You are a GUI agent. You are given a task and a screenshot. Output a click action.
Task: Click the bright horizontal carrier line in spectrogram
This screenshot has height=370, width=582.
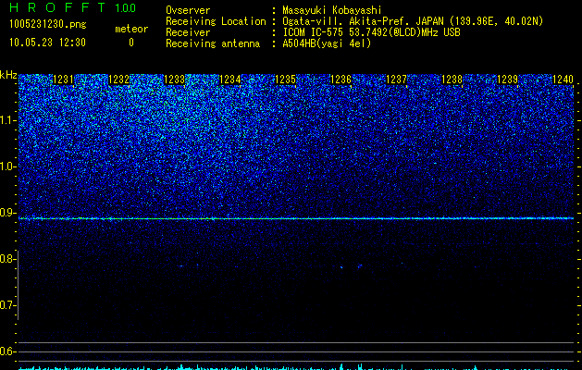point(296,218)
